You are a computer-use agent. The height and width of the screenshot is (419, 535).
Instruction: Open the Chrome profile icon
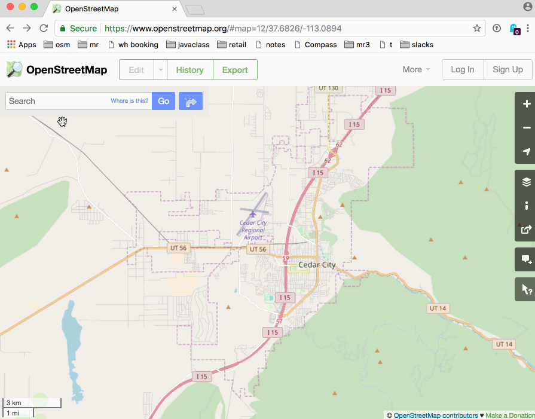coord(527,7)
